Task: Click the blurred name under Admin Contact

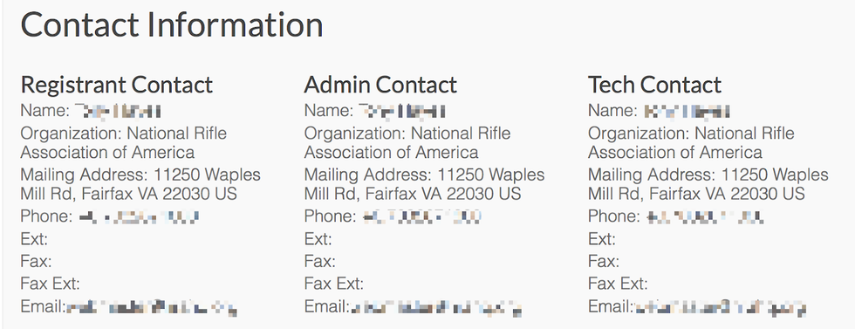Action: (x=402, y=112)
